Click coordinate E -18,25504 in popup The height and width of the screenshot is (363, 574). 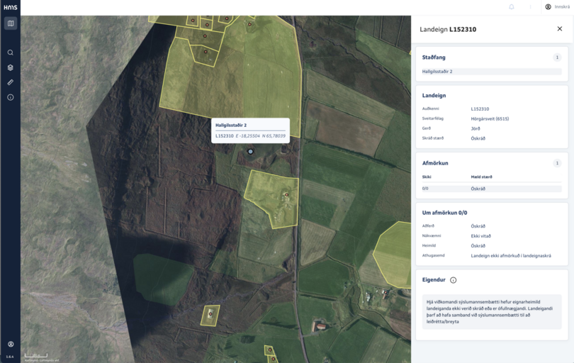(x=248, y=136)
